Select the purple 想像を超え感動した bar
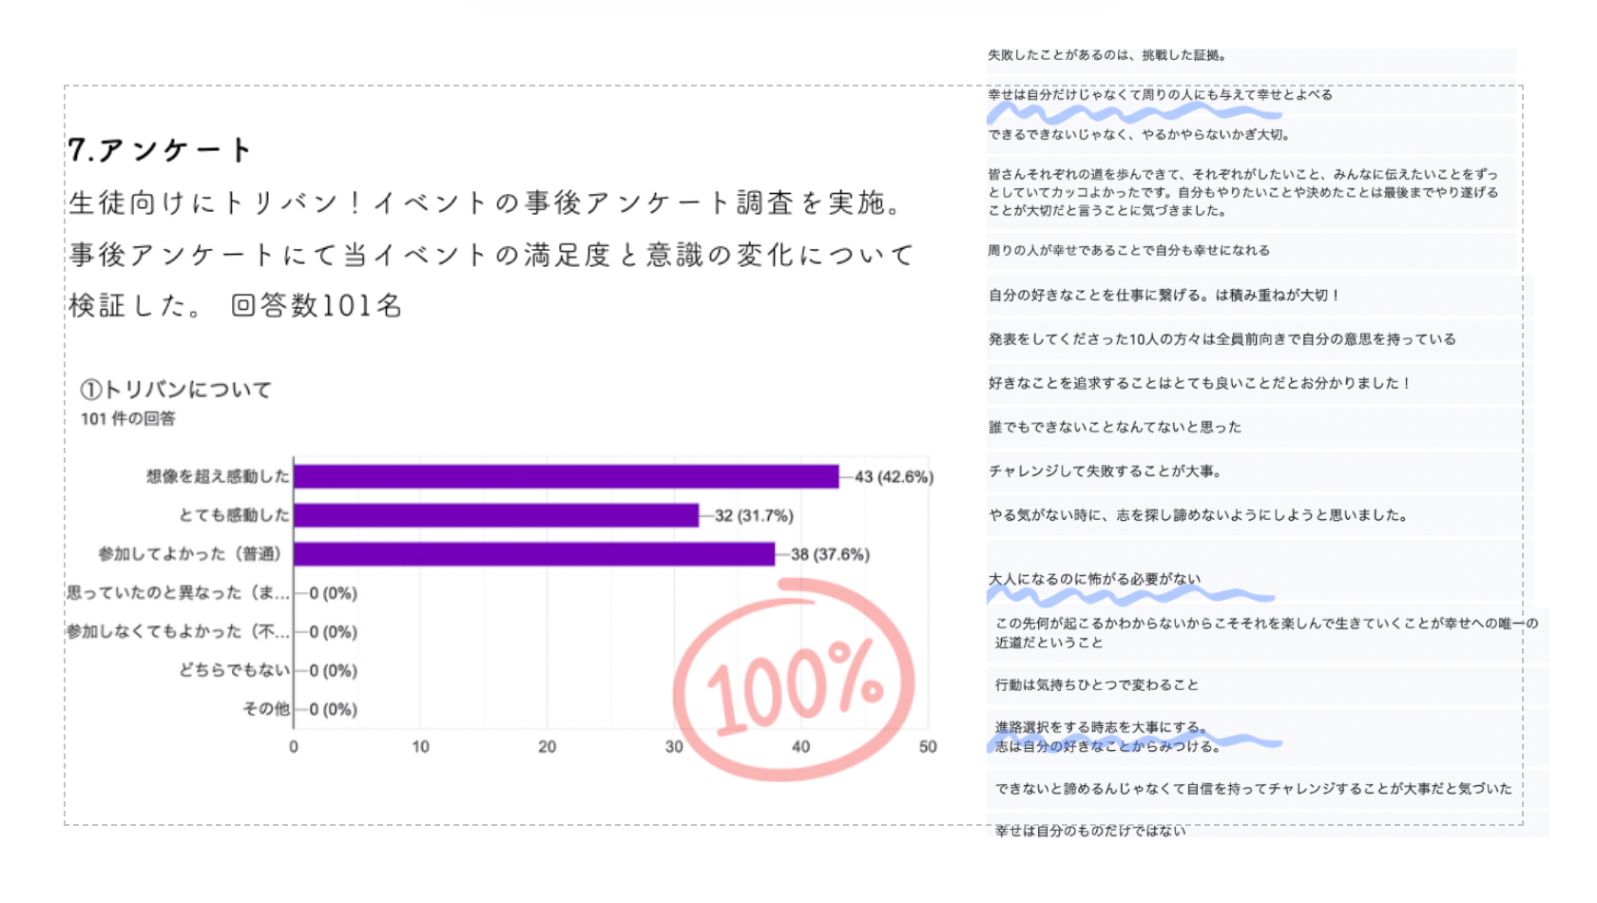This screenshot has height=903, width=1597. pyautogui.click(x=566, y=476)
